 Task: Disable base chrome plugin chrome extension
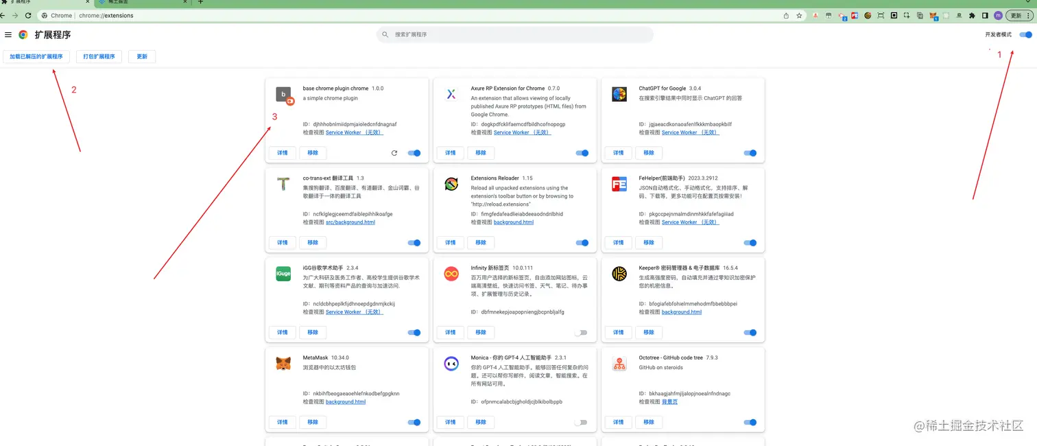coord(414,153)
